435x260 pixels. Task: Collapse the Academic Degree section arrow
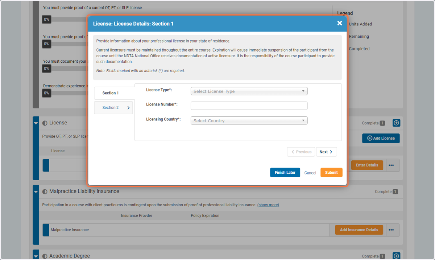36,256
